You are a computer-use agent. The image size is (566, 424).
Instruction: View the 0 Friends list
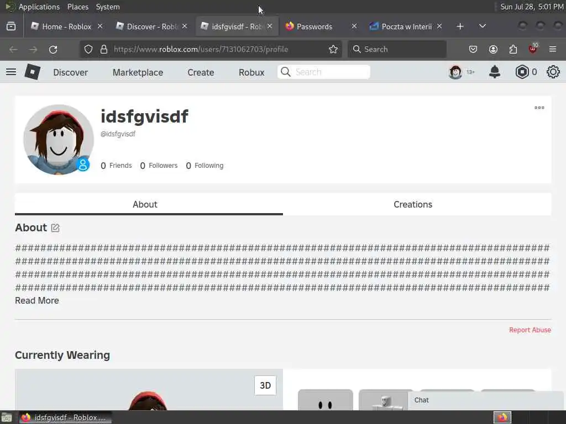pyautogui.click(x=116, y=166)
